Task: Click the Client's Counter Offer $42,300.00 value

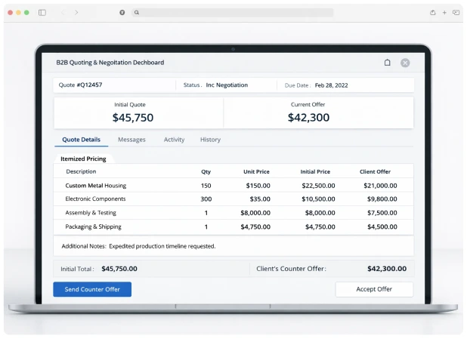Action: (x=387, y=269)
